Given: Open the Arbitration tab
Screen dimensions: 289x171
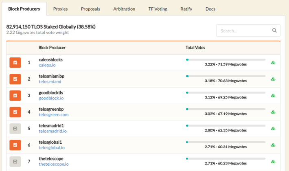Looking at the screenshot, I should click(124, 9).
